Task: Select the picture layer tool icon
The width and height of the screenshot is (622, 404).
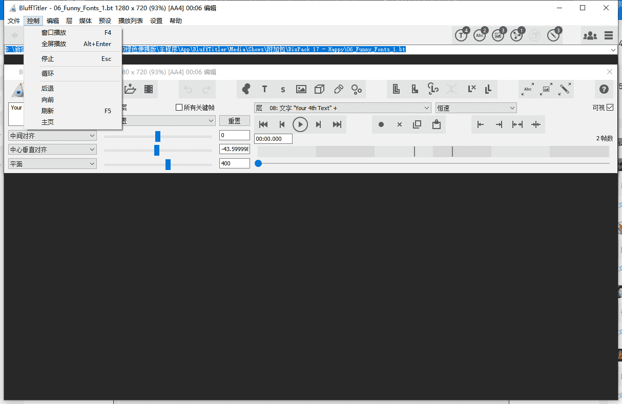Action: pyautogui.click(x=301, y=89)
